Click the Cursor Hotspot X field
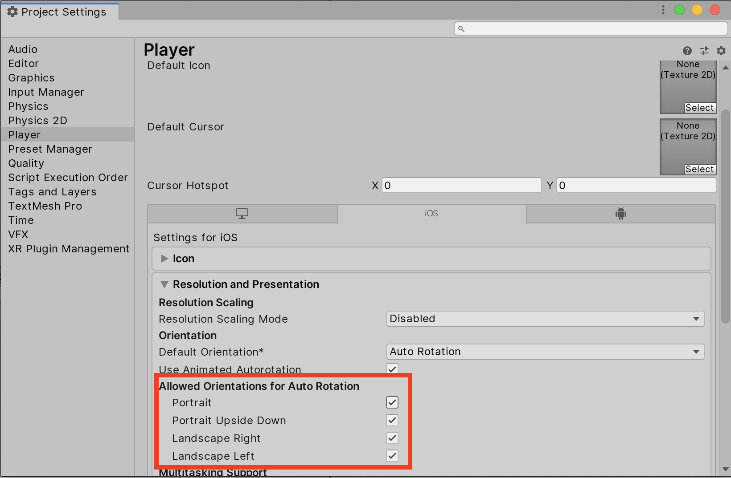The height and width of the screenshot is (478, 731). (461, 186)
